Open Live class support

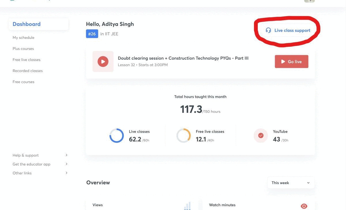click(x=288, y=30)
